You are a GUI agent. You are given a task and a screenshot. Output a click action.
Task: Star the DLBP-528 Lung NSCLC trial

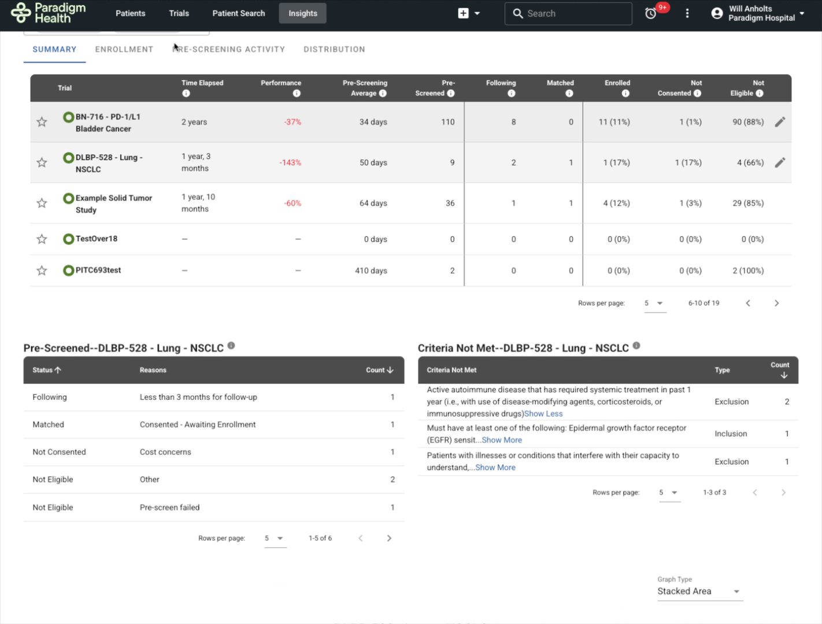pos(42,162)
